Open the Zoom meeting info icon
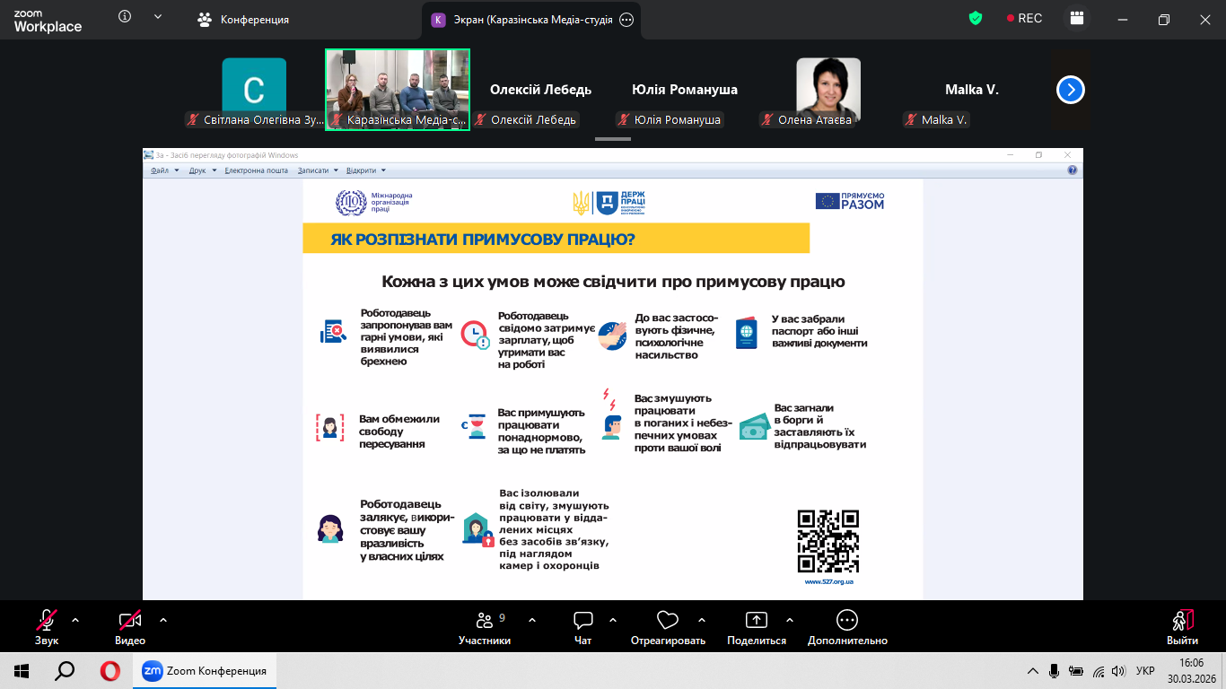The image size is (1226, 689). 125,17
